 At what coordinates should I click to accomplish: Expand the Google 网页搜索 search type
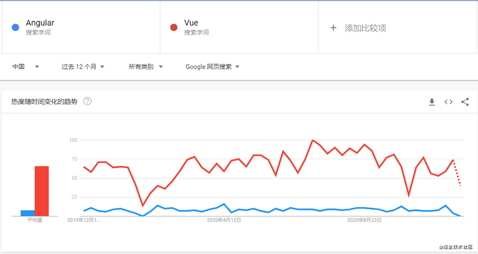[x=213, y=67]
